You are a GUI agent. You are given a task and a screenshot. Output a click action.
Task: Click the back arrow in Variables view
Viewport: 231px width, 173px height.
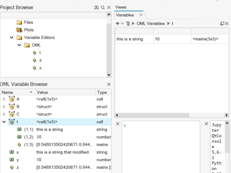pyautogui.click(x=117, y=24)
